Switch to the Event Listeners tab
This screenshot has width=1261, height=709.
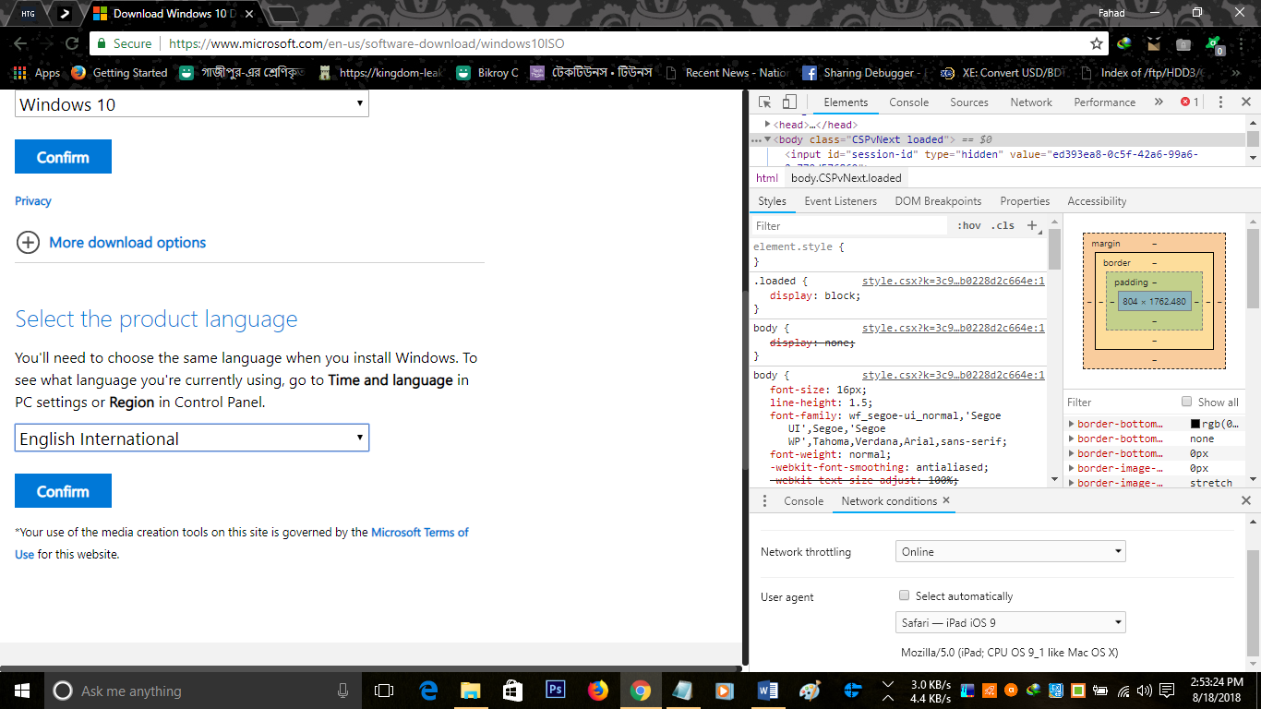click(x=842, y=201)
